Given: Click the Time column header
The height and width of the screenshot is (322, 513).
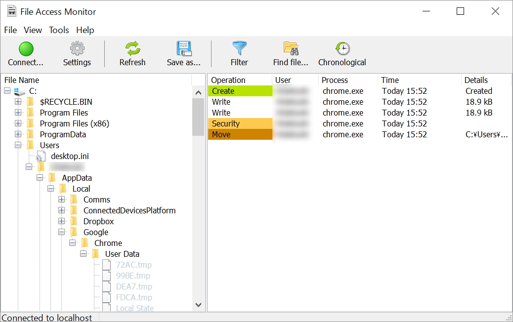Looking at the screenshot, I should click(x=390, y=80).
